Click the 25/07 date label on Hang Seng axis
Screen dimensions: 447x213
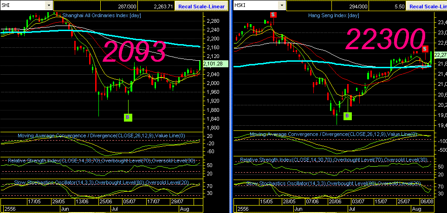(x=404, y=201)
